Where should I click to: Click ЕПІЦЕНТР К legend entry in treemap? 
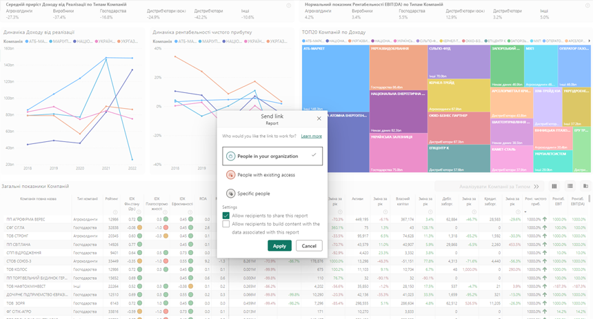[494, 41]
